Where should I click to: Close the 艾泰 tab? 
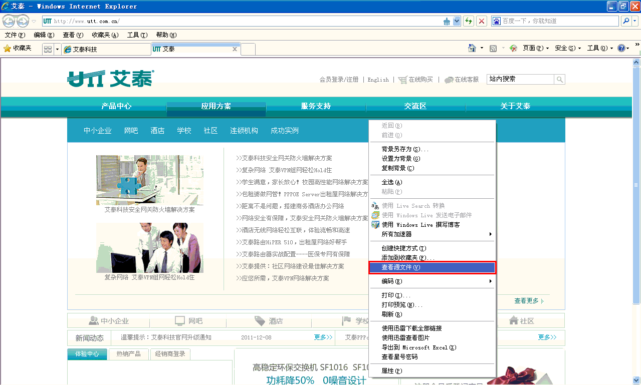point(235,49)
